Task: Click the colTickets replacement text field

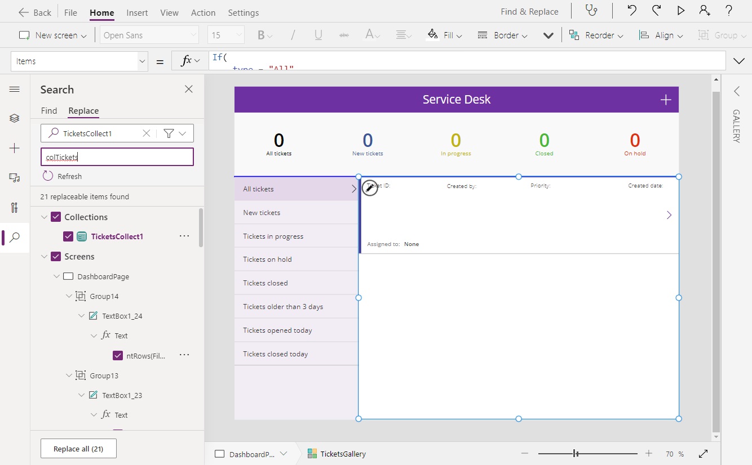Action: click(117, 157)
